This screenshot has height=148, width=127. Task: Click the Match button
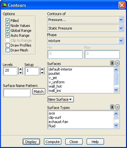click(x=39, y=92)
